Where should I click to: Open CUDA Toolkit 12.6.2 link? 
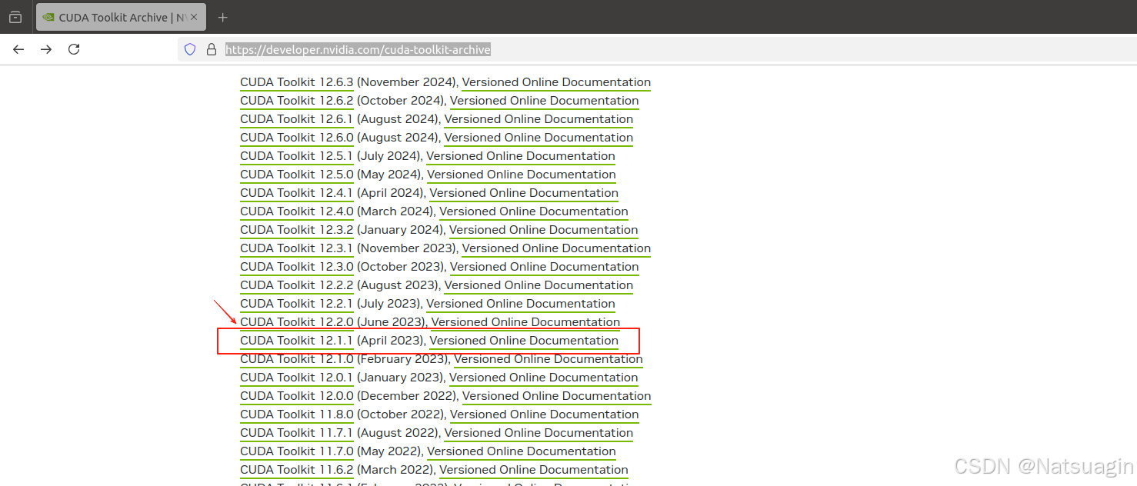coord(297,101)
